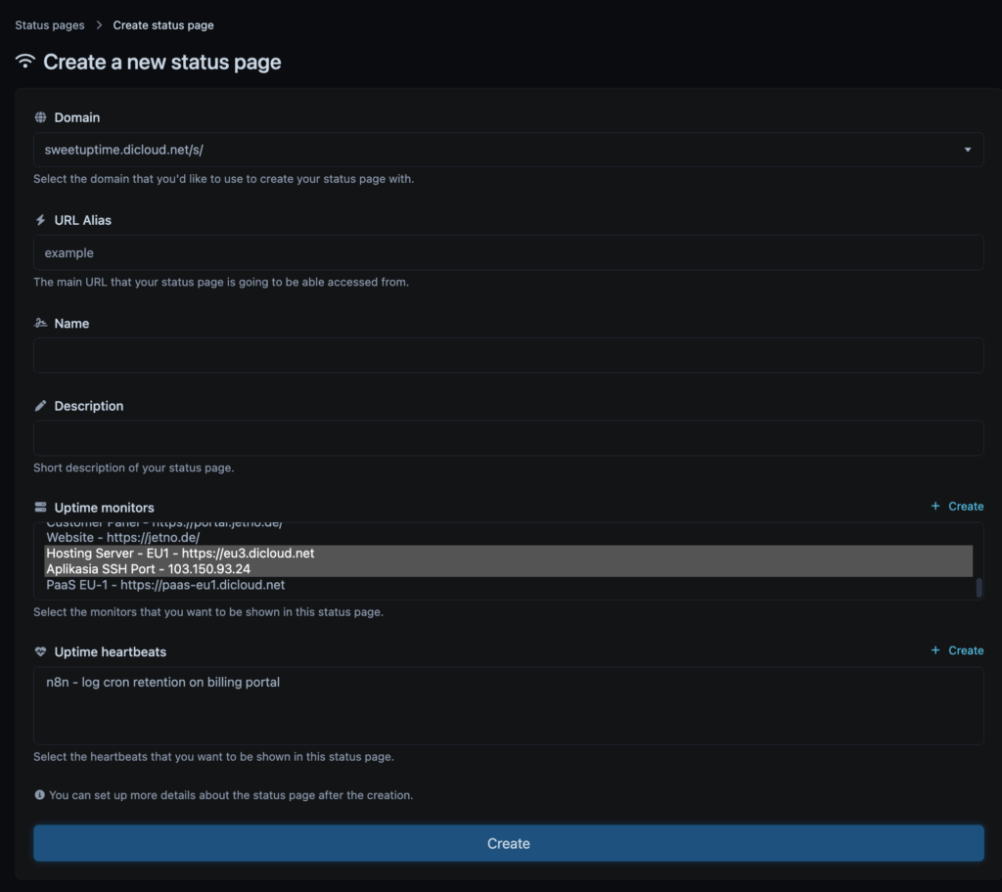Click the globe icon next to Domain

40,117
